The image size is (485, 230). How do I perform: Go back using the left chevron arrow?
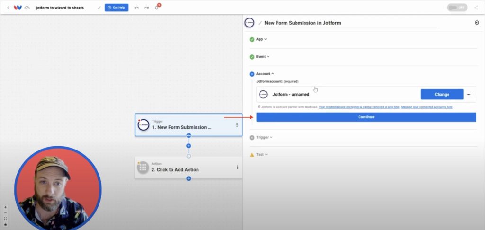8,8
